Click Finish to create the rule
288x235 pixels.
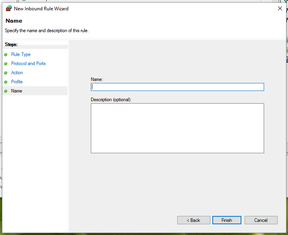[227, 220]
